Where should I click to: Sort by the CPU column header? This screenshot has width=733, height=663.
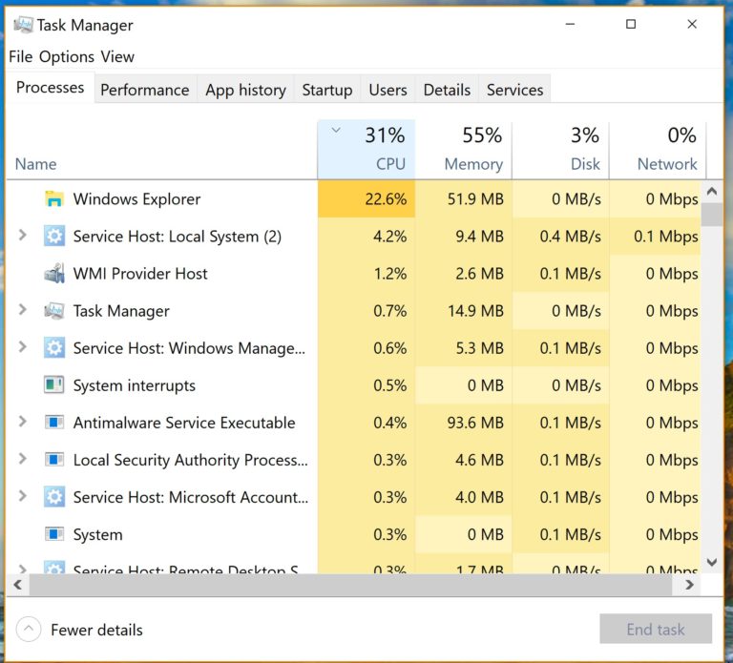point(366,150)
